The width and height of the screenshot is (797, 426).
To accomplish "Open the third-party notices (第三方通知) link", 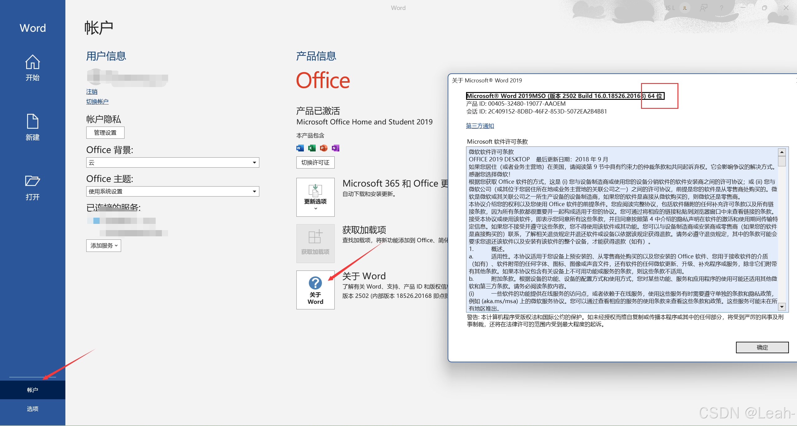I will coord(480,126).
